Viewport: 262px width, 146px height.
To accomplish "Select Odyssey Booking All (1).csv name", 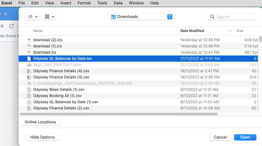I will point(57,96).
